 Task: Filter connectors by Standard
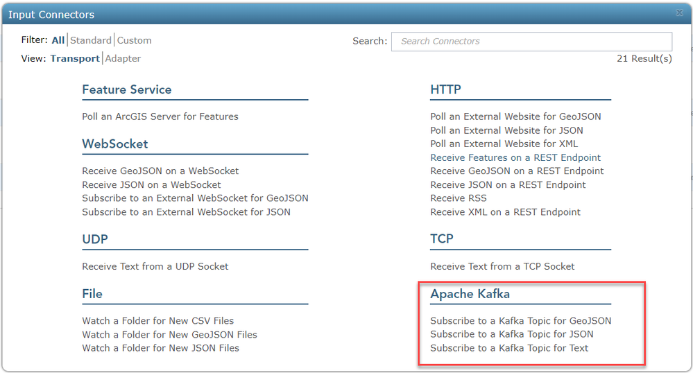91,41
